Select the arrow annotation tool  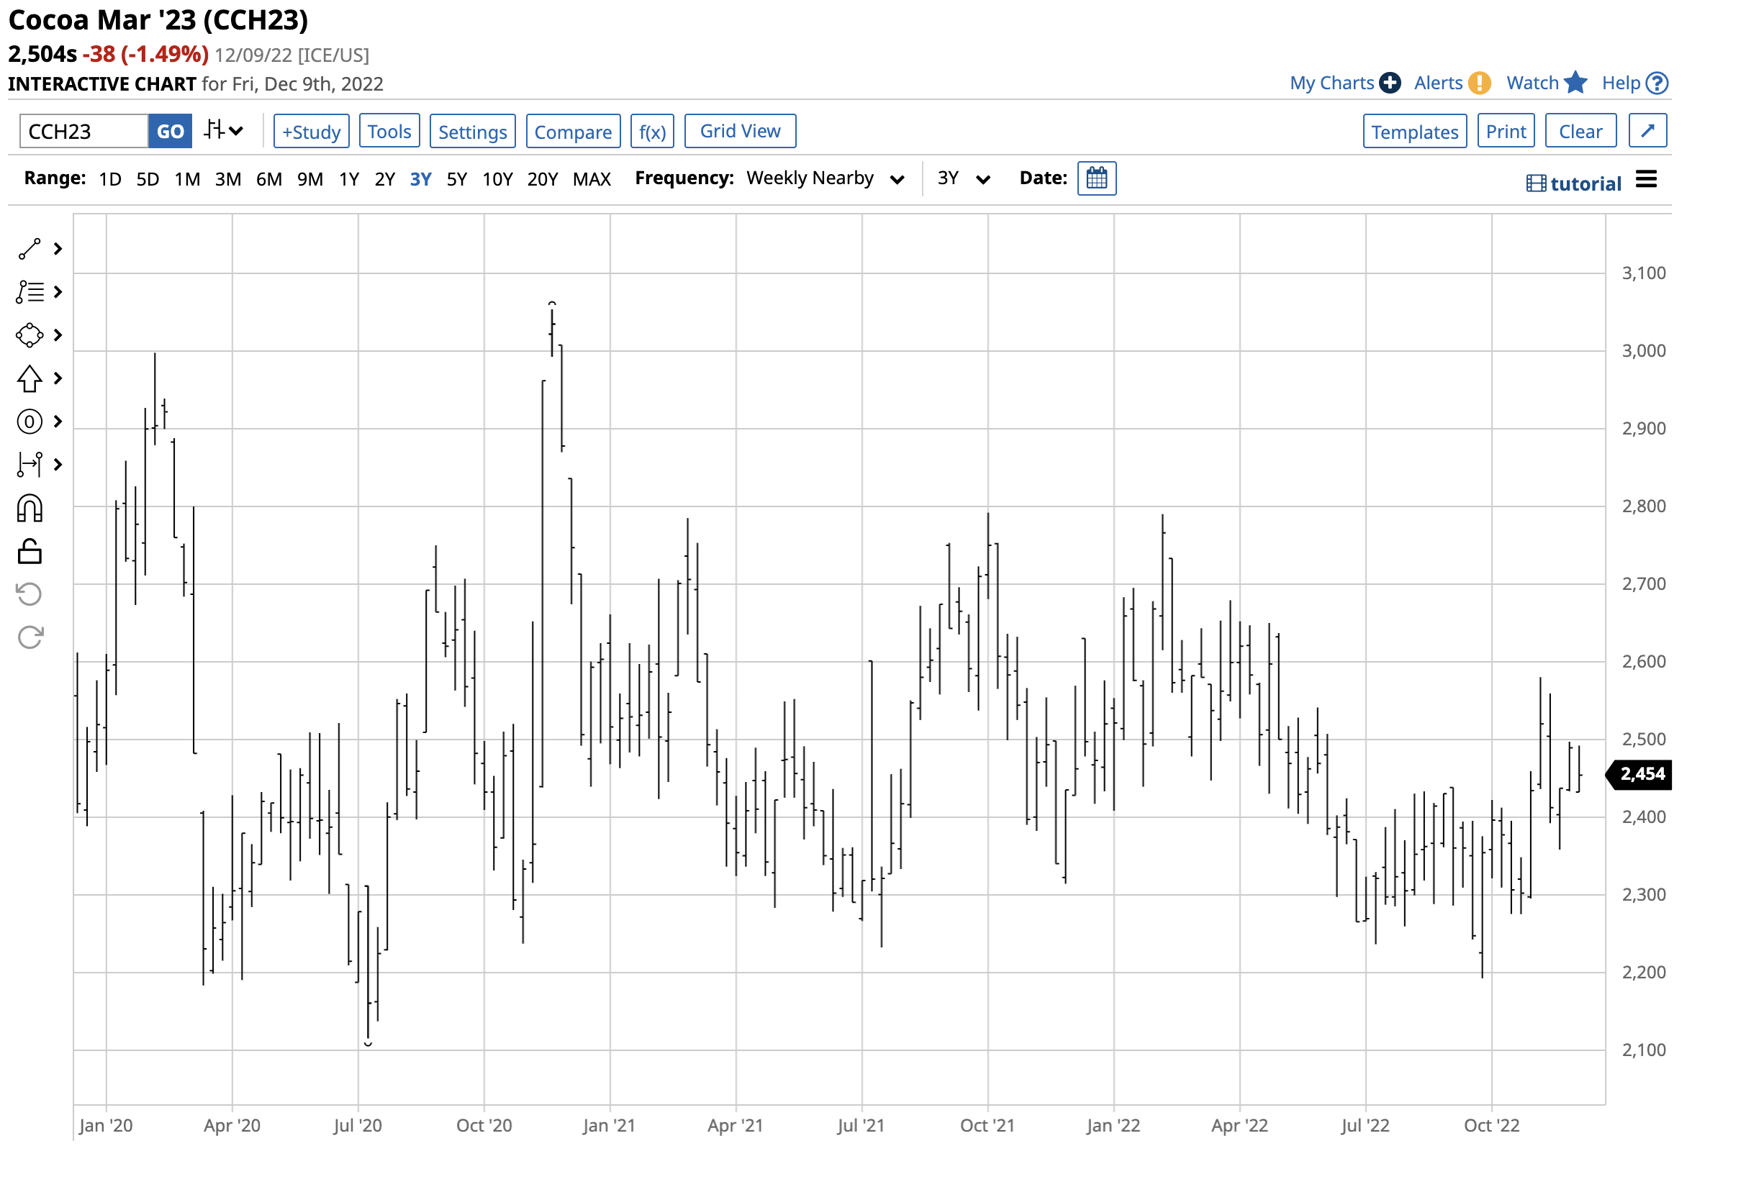(30, 378)
